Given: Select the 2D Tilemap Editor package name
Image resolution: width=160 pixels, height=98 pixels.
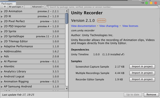Looking at the screenshot, I should 16,41.
